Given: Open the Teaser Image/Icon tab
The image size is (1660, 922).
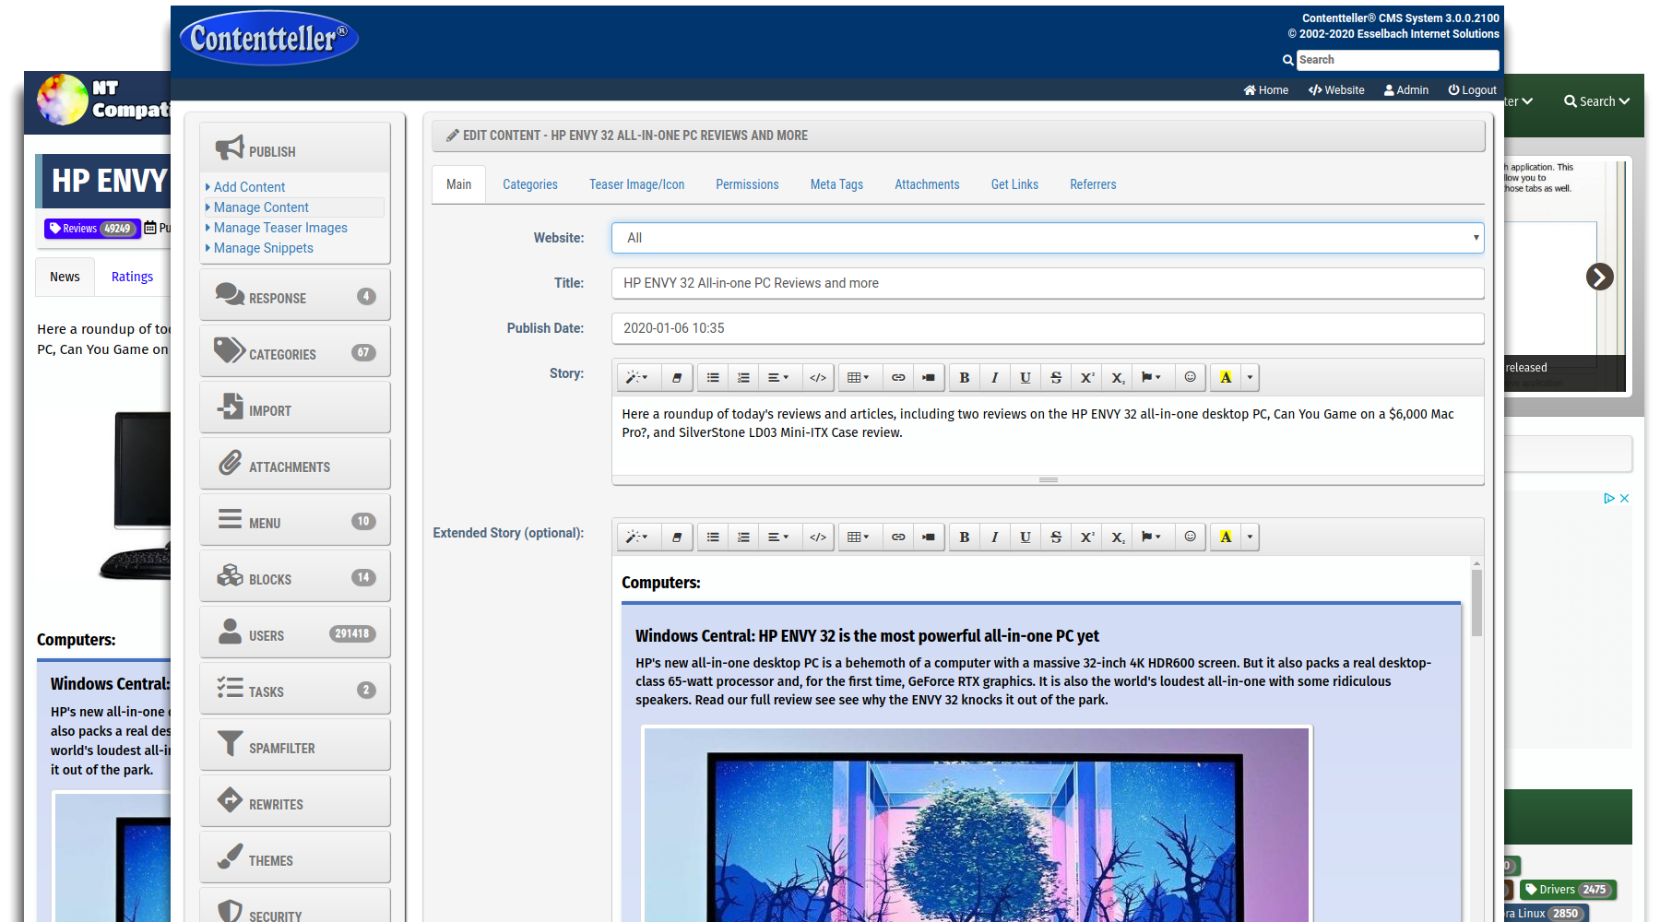Looking at the screenshot, I should click(x=636, y=184).
